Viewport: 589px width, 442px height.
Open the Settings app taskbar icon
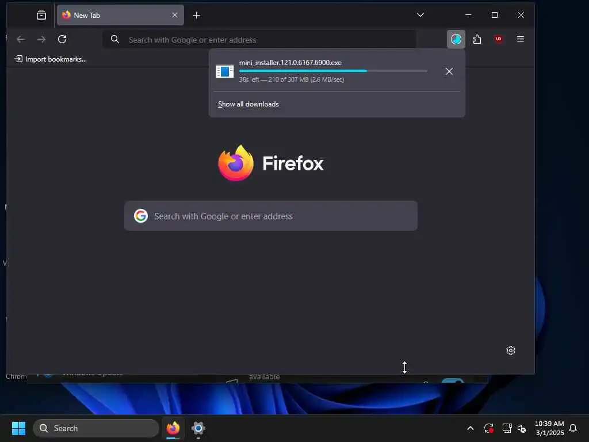coord(198,428)
